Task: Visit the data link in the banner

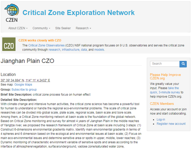Action: point(84,50)
